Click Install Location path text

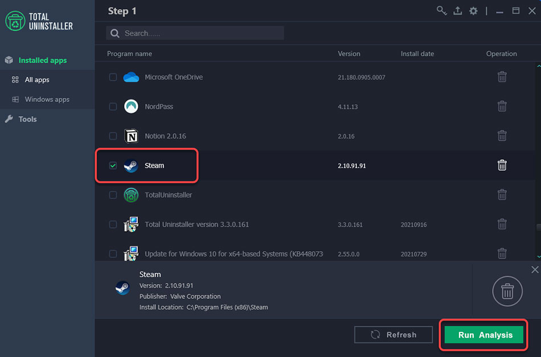203,307
